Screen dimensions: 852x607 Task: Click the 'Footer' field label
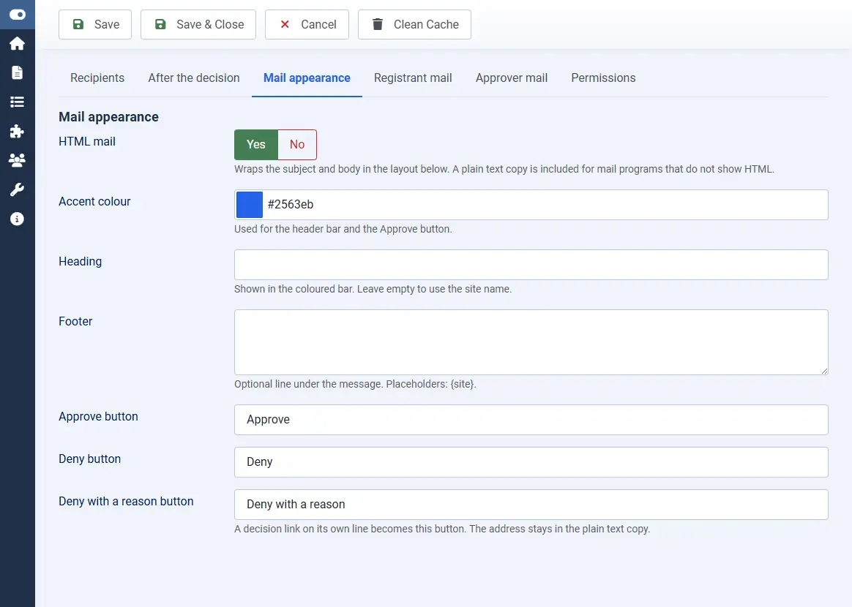(x=75, y=321)
